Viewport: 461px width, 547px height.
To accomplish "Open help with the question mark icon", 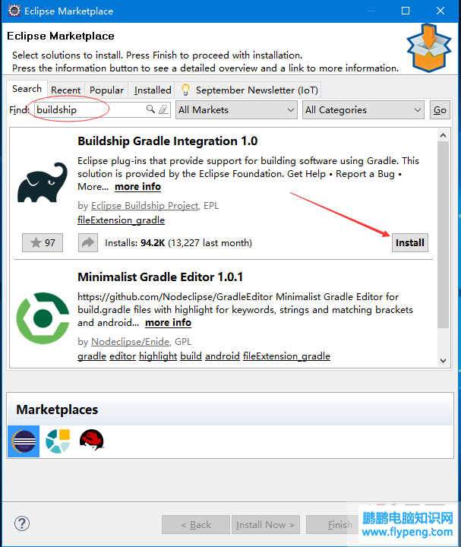I will click(x=22, y=523).
